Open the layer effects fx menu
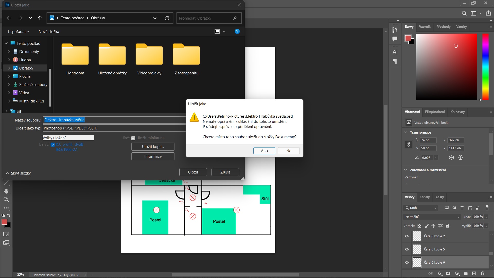Screen dimensions: 494x278 440,273
